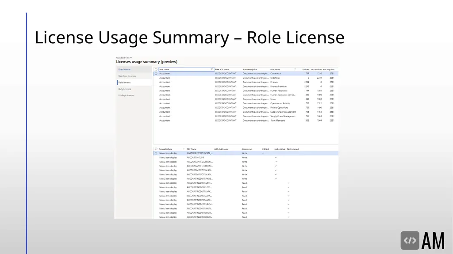Select the ABATEMENTCERTIFICATE_ AOT name cell

click(200, 153)
